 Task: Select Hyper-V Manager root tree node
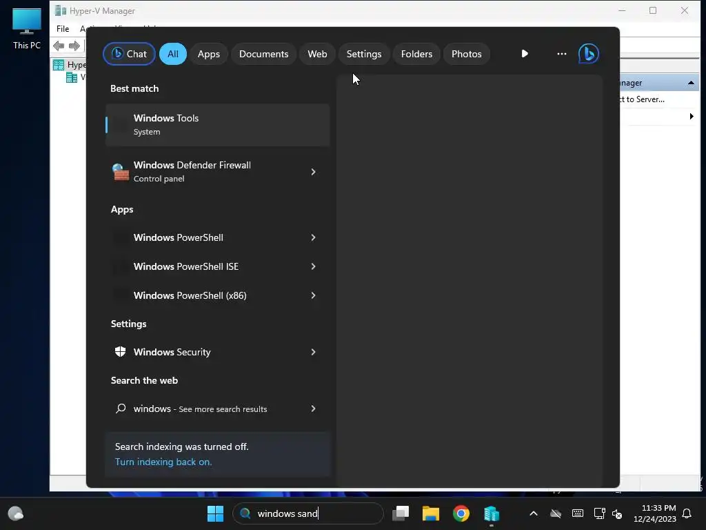coord(70,65)
